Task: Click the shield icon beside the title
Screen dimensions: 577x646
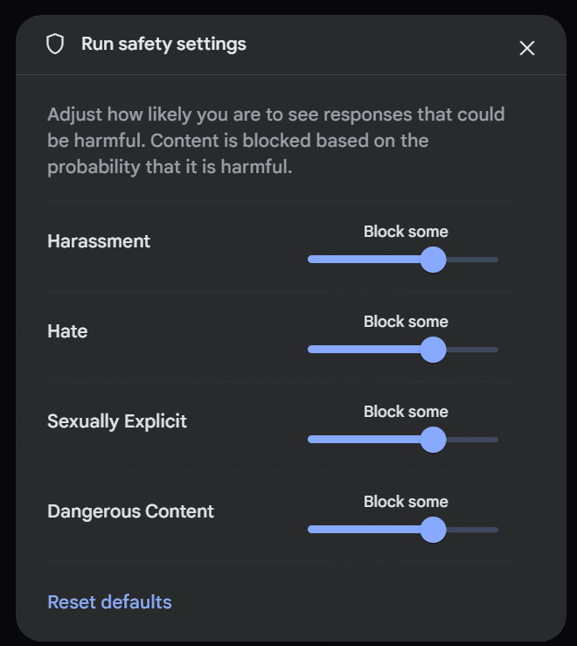Action: pyautogui.click(x=55, y=44)
